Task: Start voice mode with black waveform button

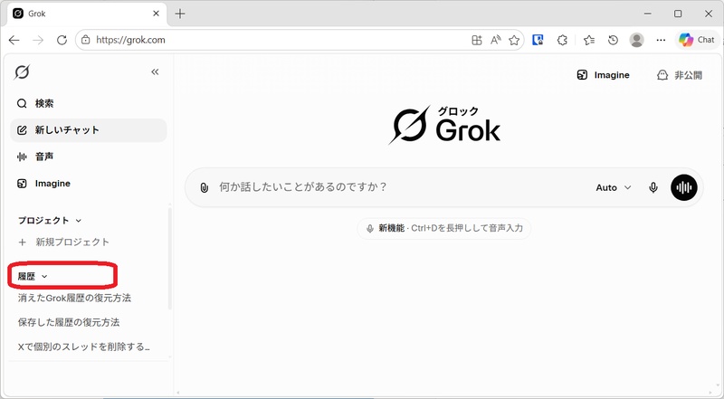Action: (x=684, y=187)
